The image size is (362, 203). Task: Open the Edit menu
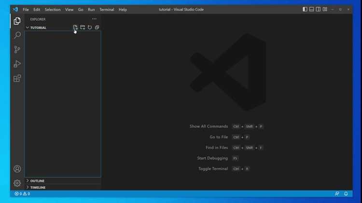[x=37, y=10]
